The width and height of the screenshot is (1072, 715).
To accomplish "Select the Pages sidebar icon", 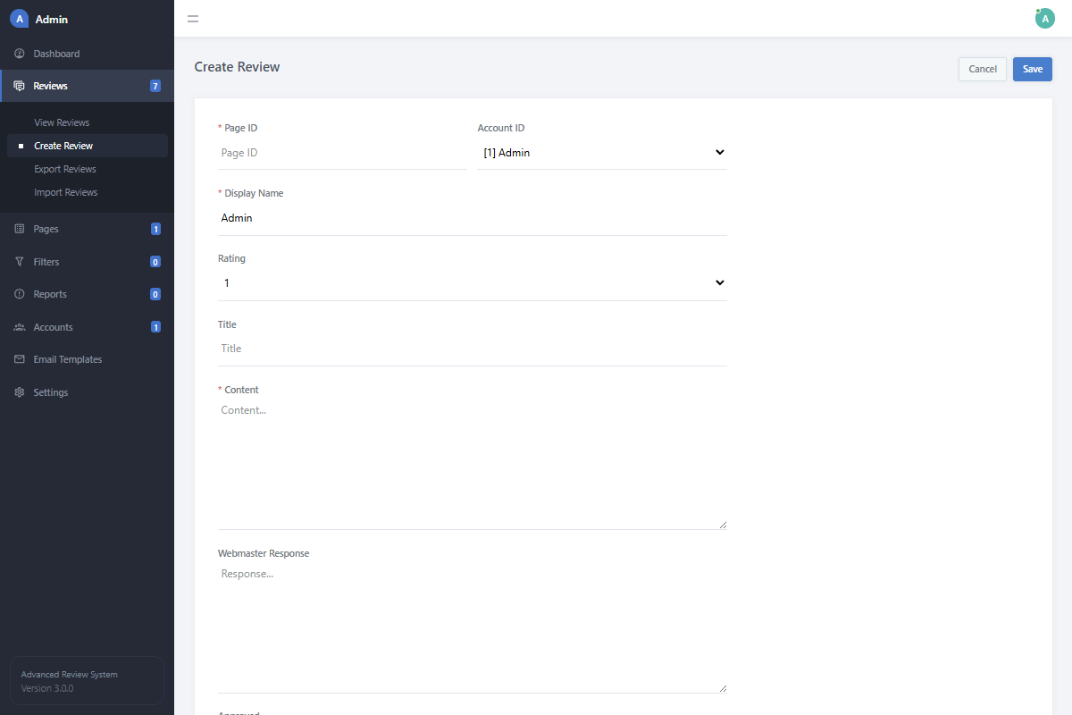I will click(x=20, y=229).
